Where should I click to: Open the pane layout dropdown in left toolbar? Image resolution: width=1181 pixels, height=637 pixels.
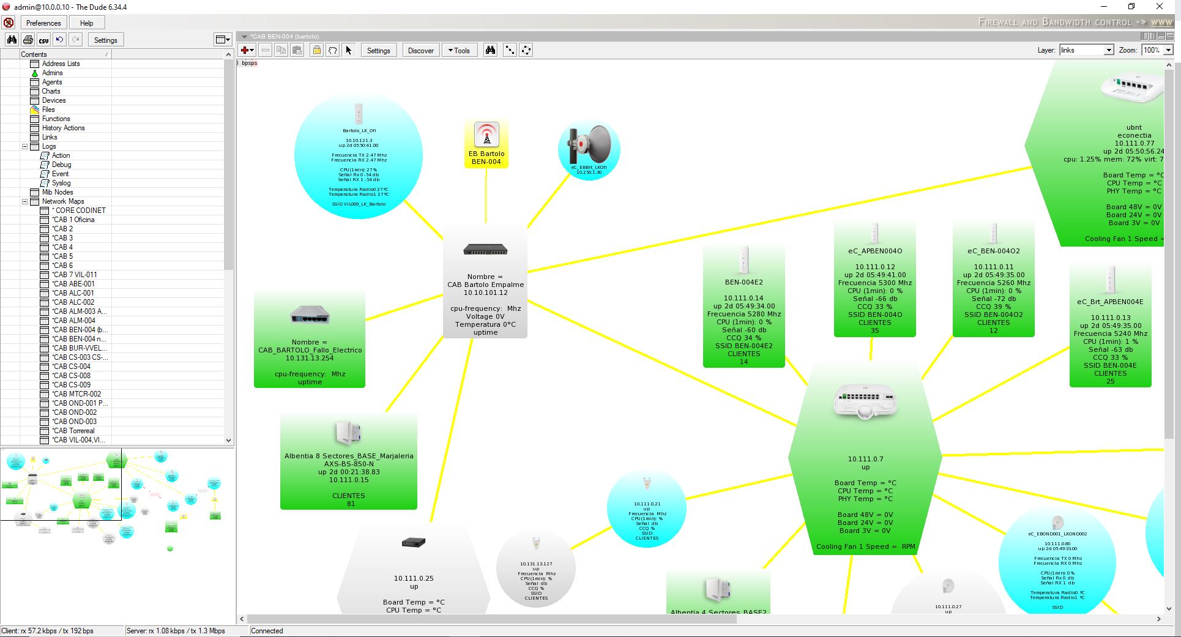(x=223, y=40)
